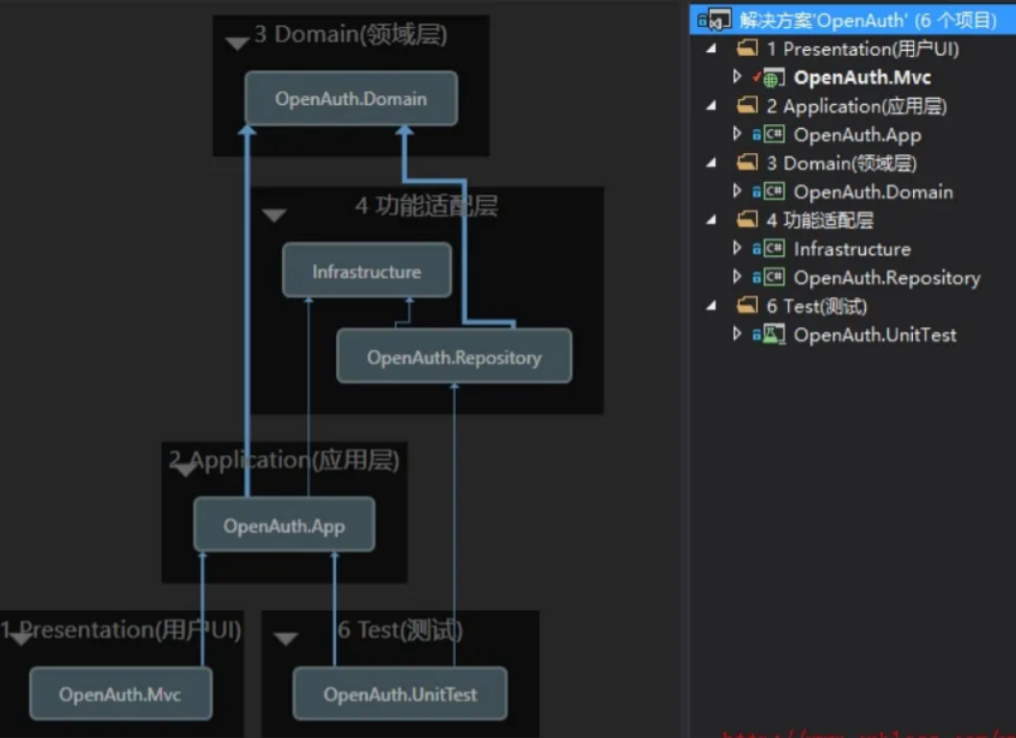Collapse the 2 Application(应用层) folder in tree

712,106
